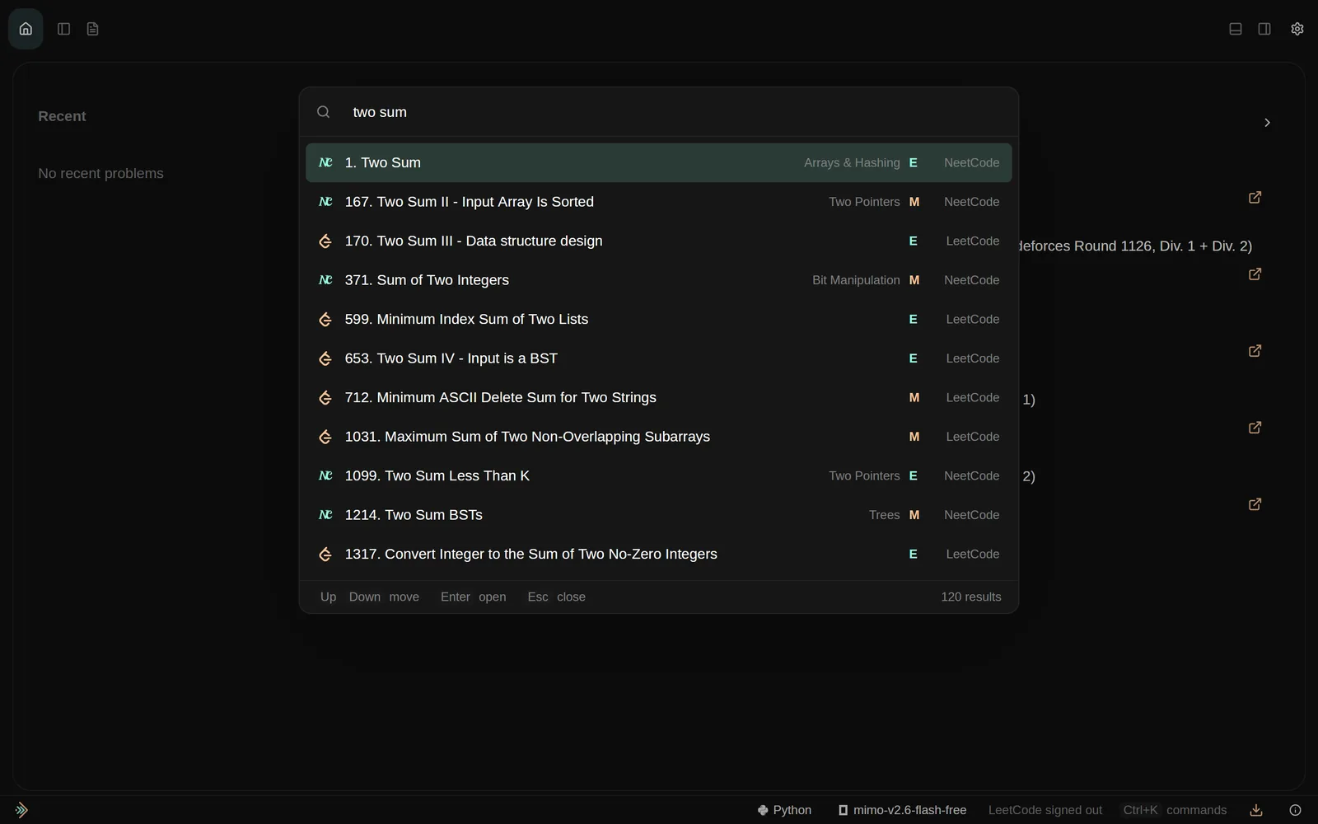Click the Arrays & Hashing tag
The height and width of the screenshot is (824, 1318).
pyautogui.click(x=852, y=163)
